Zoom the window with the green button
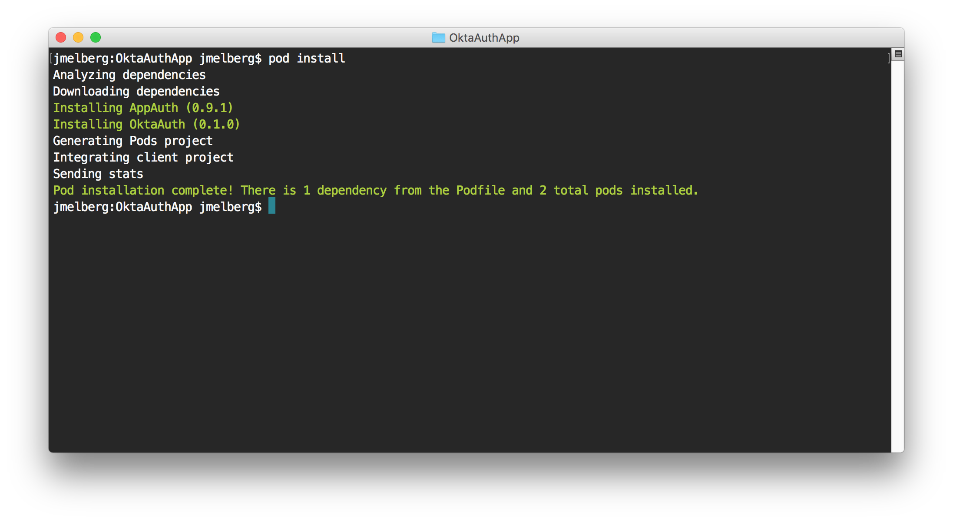Image resolution: width=953 pixels, height=522 pixels. 96,38
